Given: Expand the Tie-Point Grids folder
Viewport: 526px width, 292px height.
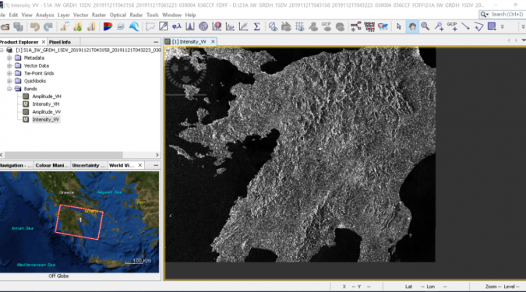Looking at the screenshot, I should coord(9,73).
